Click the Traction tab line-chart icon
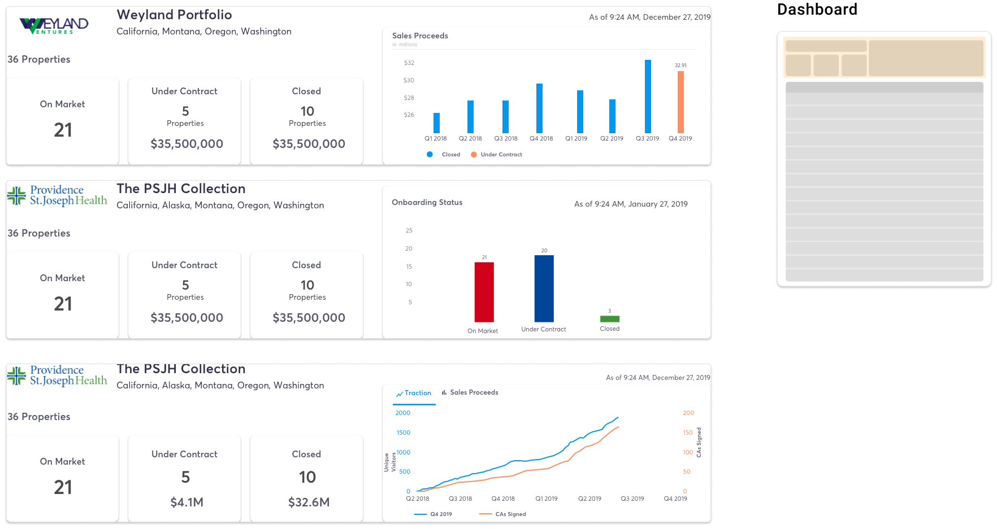Image resolution: width=997 pixels, height=529 pixels. click(x=400, y=394)
